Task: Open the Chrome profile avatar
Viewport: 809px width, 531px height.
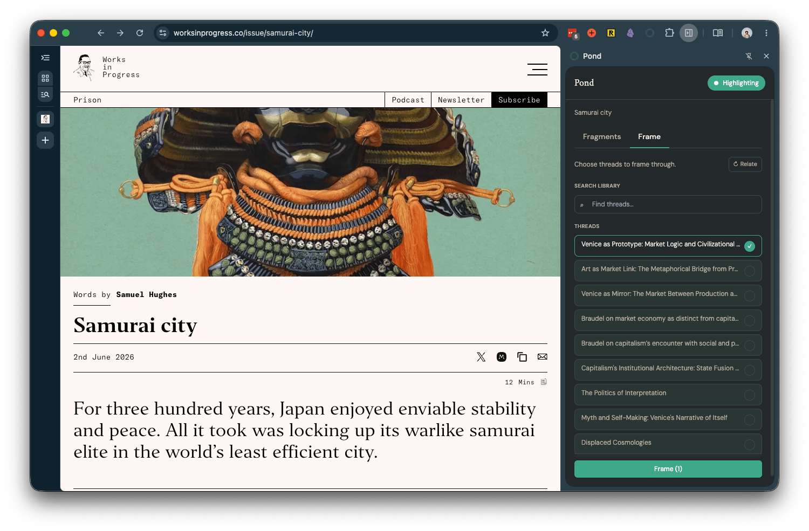Action: (x=747, y=33)
